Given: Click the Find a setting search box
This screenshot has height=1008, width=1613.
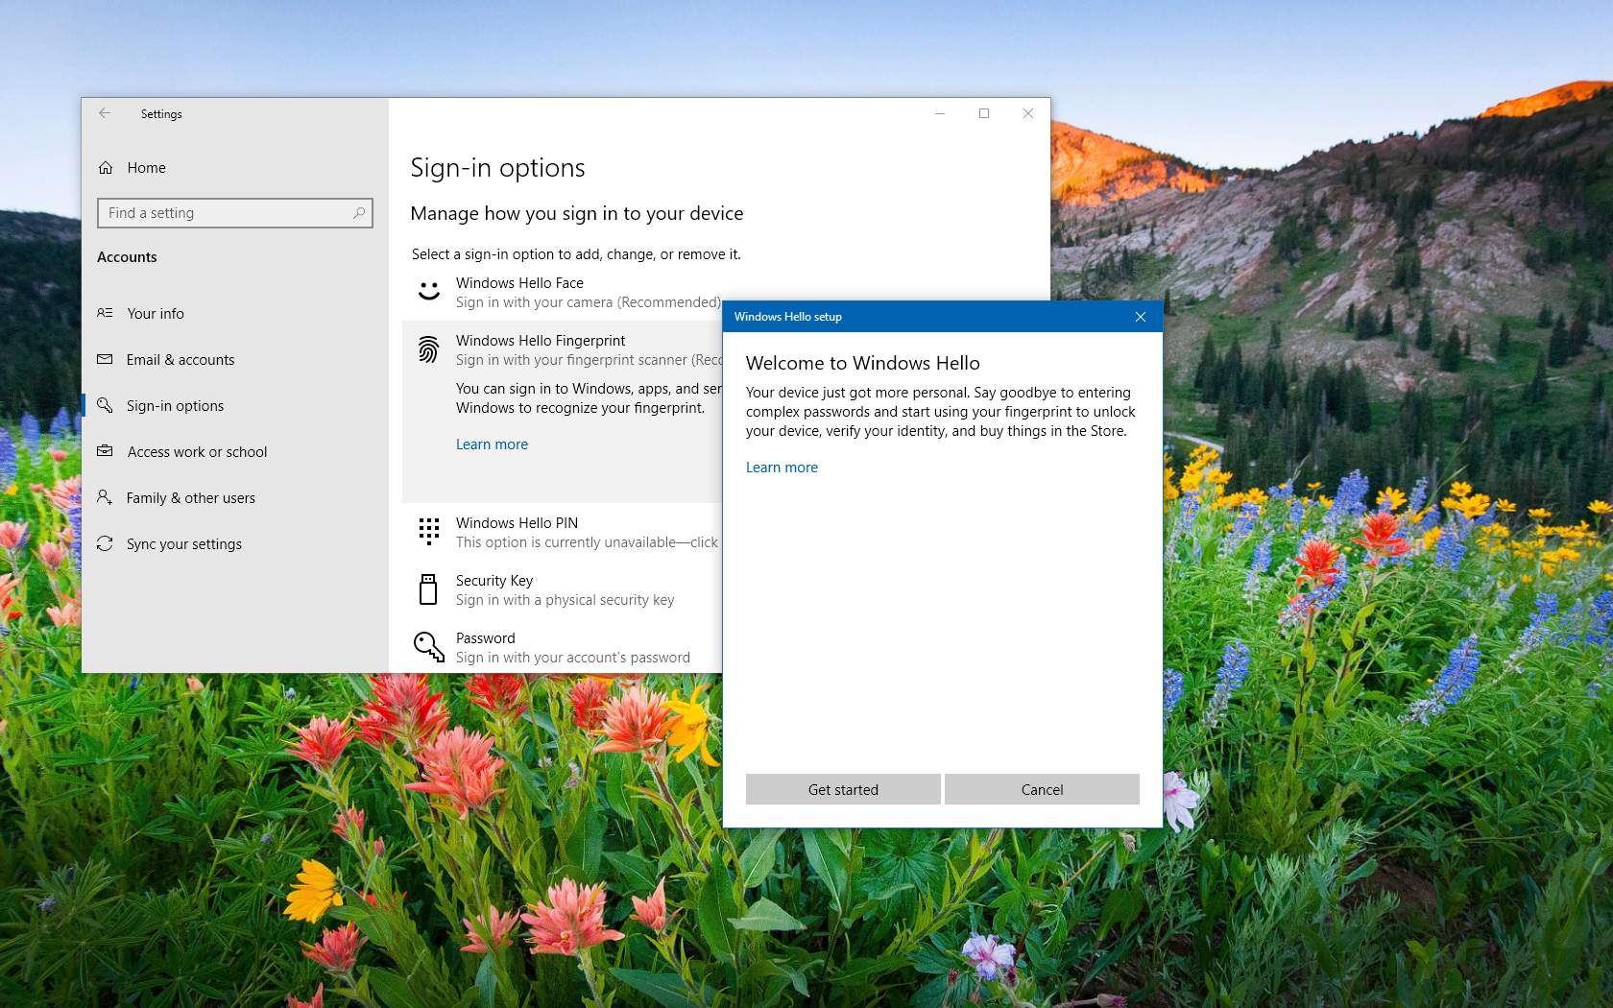Looking at the screenshot, I should pos(234,212).
